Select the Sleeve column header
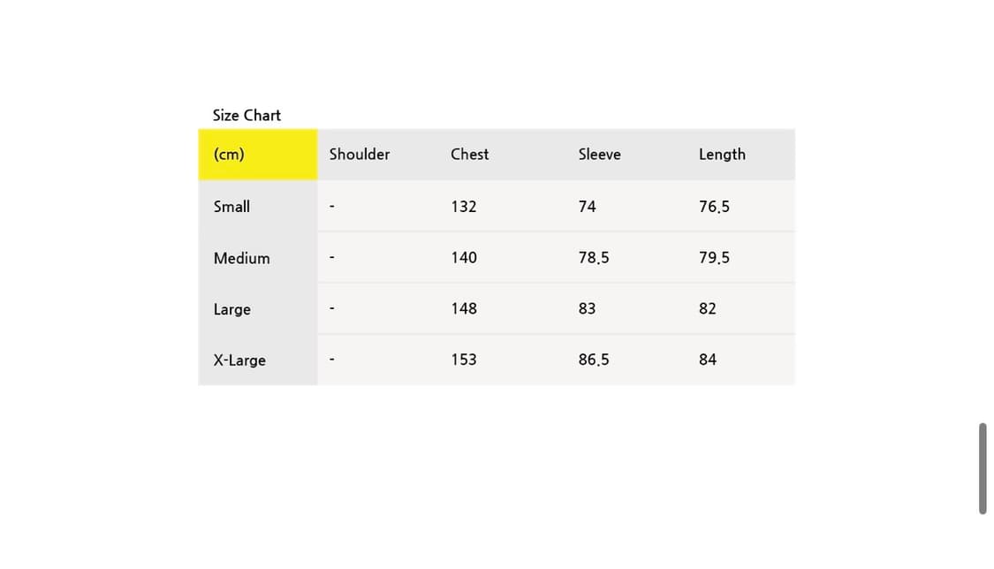The height and width of the screenshot is (569, 994). [x=599, y=154]
